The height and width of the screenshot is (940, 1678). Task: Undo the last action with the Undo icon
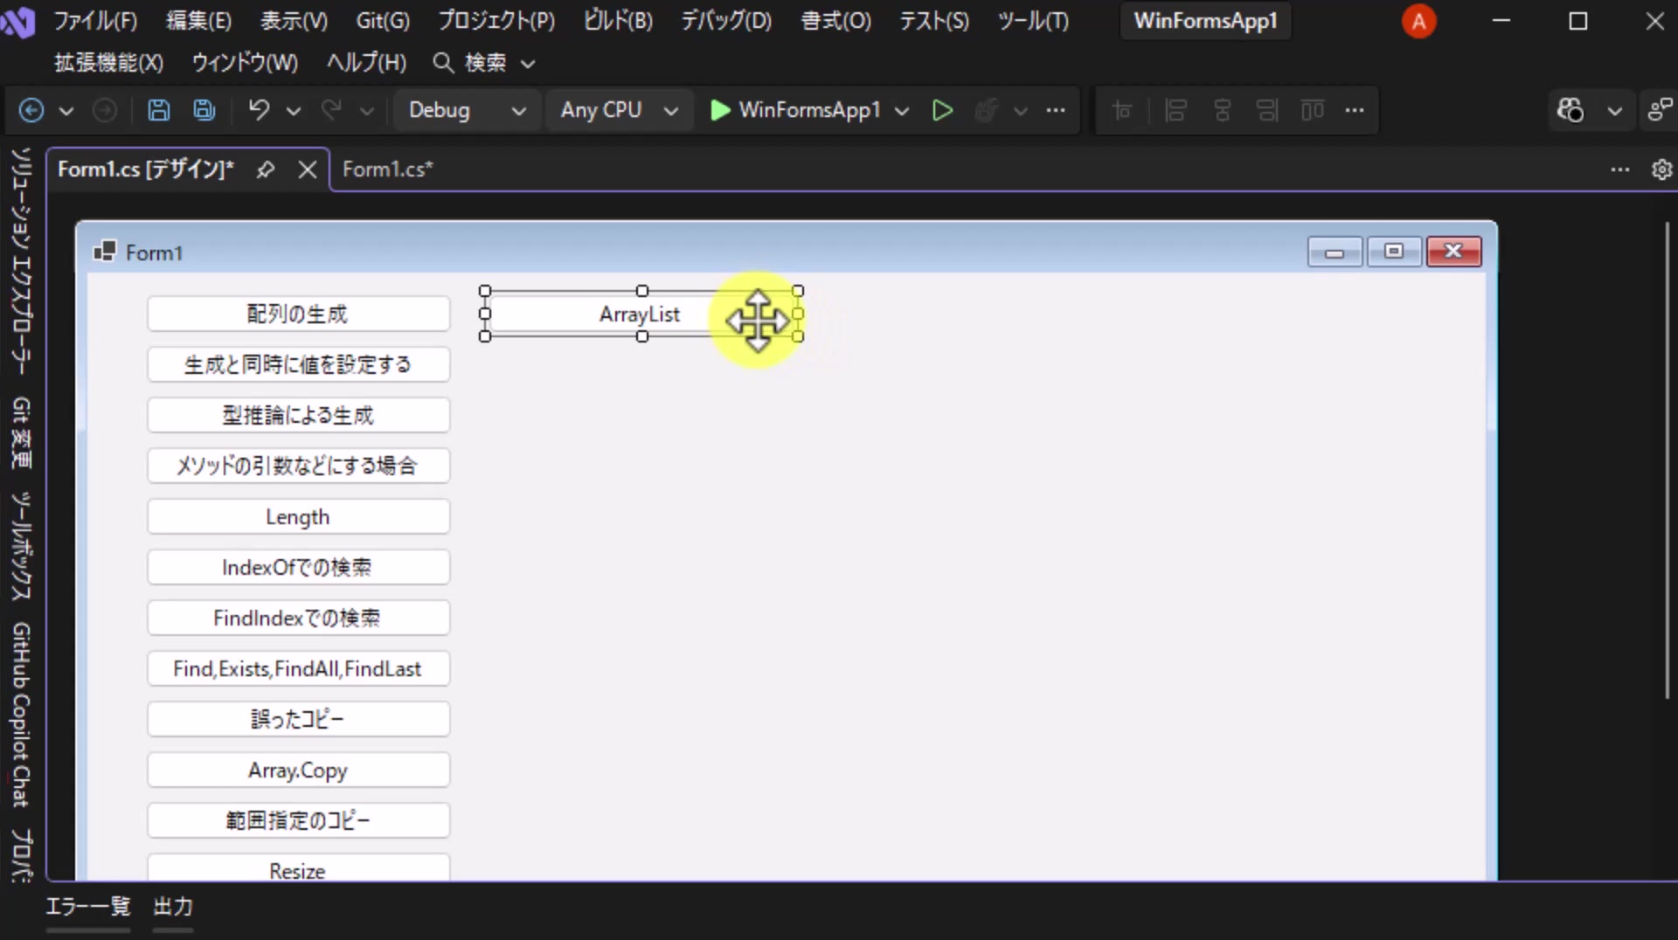(x=259, y=110)
